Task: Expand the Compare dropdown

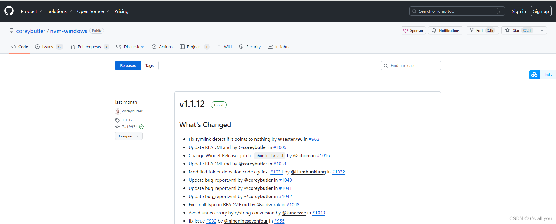Action: (129, 136)
